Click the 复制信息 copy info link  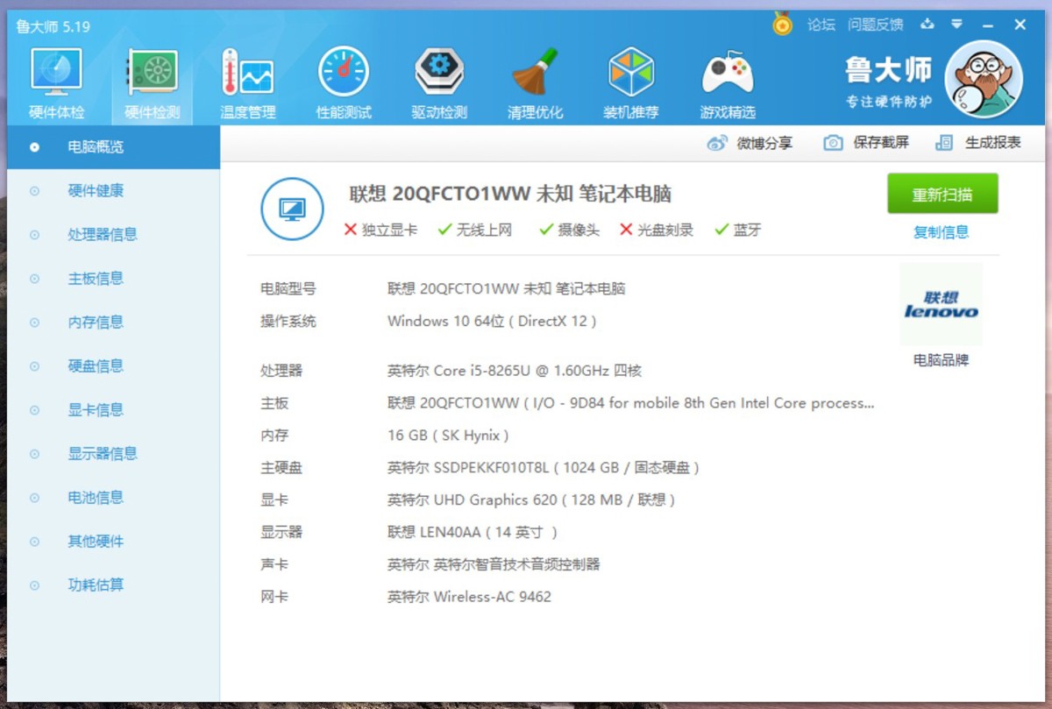point(942,232)
